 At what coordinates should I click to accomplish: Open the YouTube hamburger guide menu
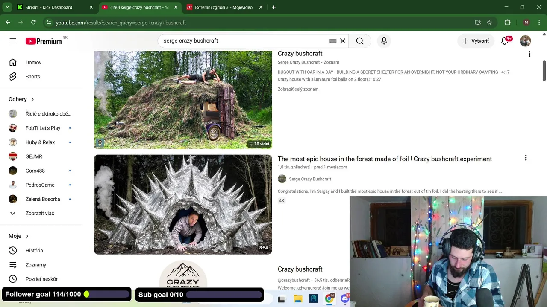click(x=13, y=41)
